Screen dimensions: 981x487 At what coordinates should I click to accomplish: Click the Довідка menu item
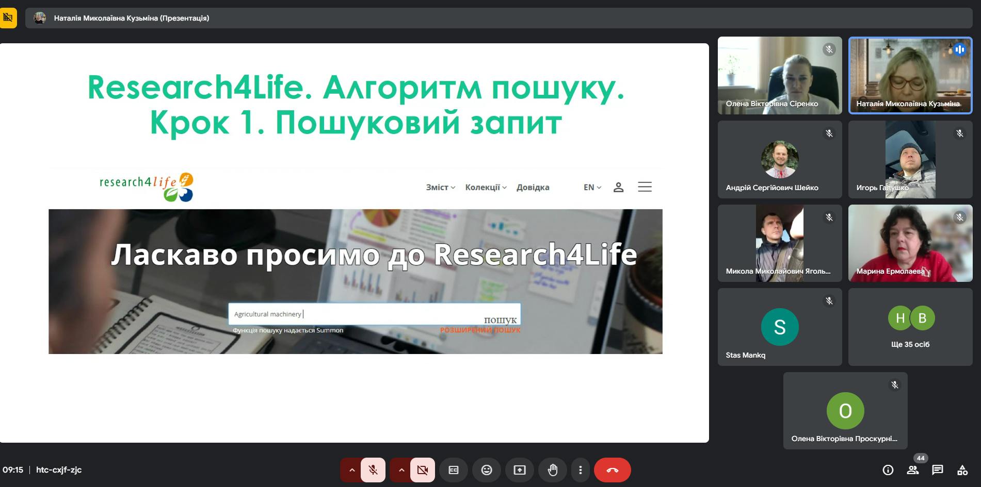[x=533, y=188]
